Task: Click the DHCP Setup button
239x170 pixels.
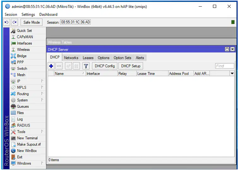Action: click(x=131, y=66)
